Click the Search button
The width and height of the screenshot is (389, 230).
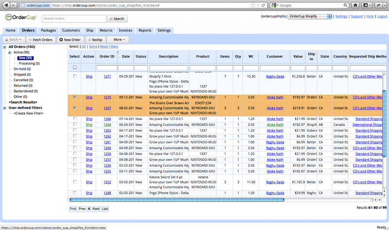pyautogui.click(x=117, y=18)
